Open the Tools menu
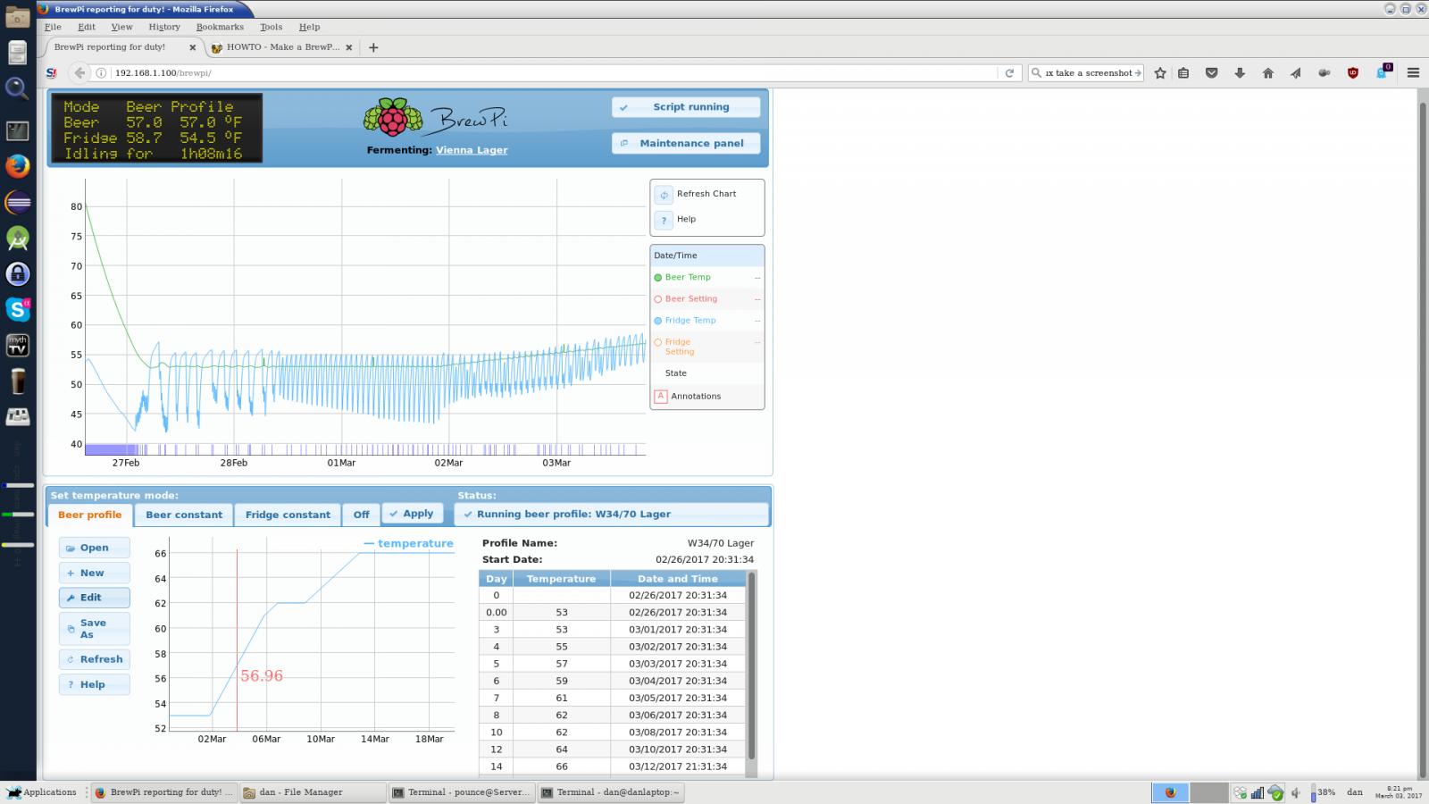The width and height of the screenshot is (1429, 804). (x=271, y=27)
